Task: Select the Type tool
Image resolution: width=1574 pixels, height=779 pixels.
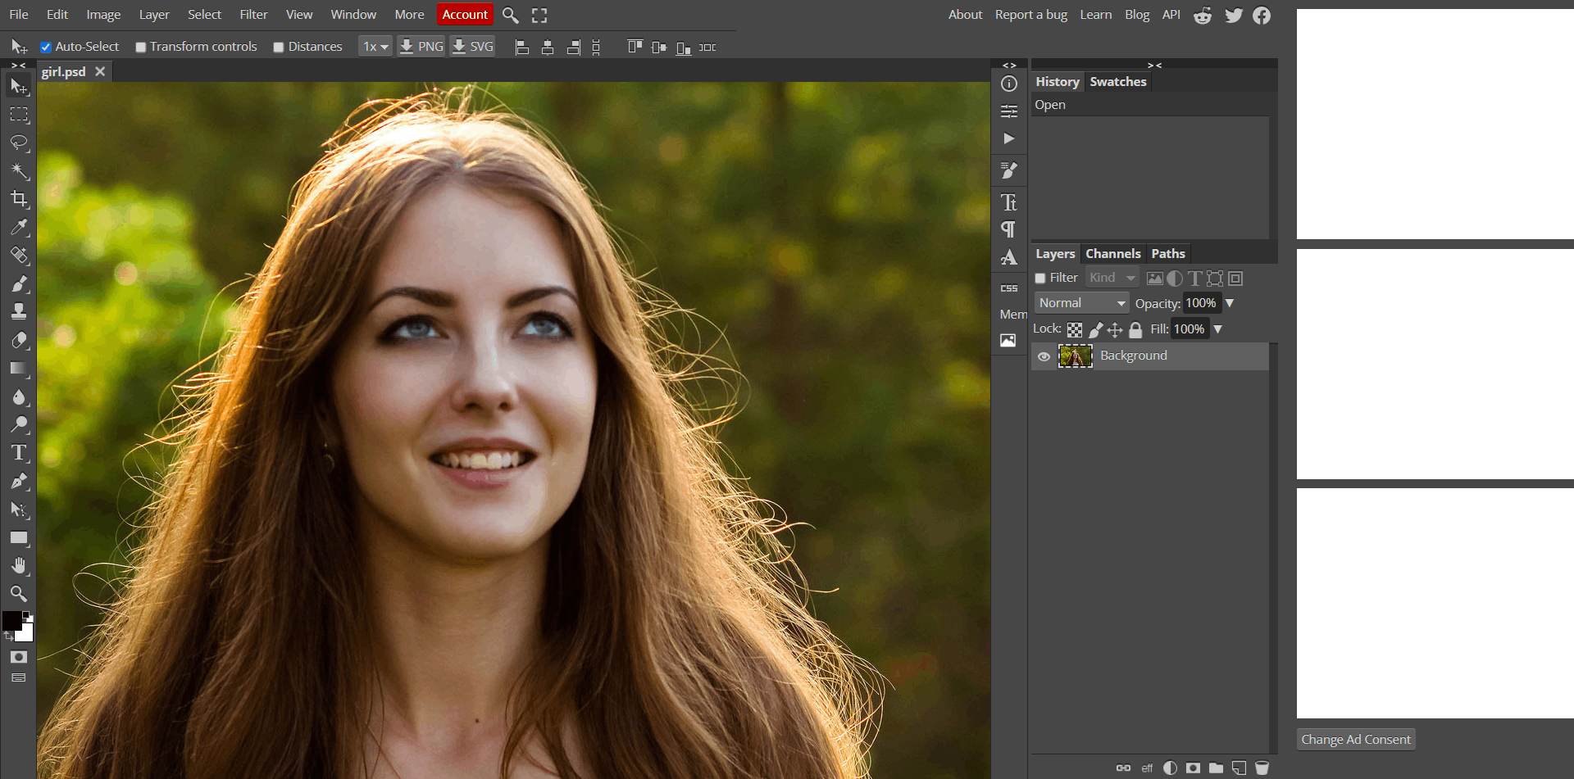Action: point(19,452)
